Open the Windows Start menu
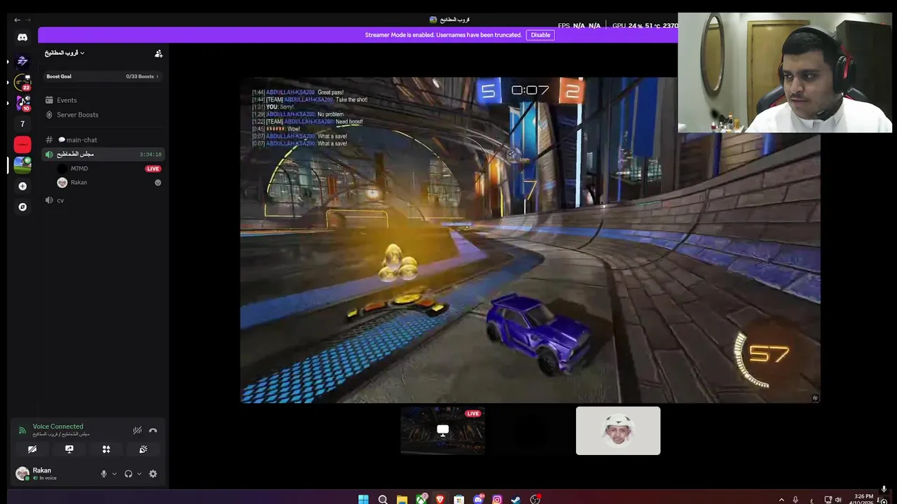Screen dimensions: 897x504 (363, 499)
